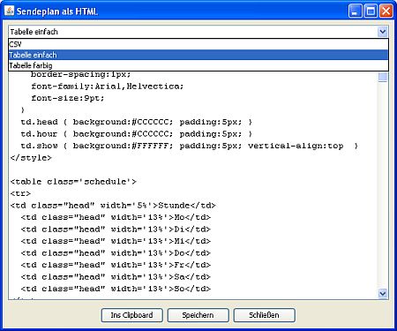Minimize the Sendeplan als HTML window
397x331 pixels.
pyautogui.click(x=356, y=11)
